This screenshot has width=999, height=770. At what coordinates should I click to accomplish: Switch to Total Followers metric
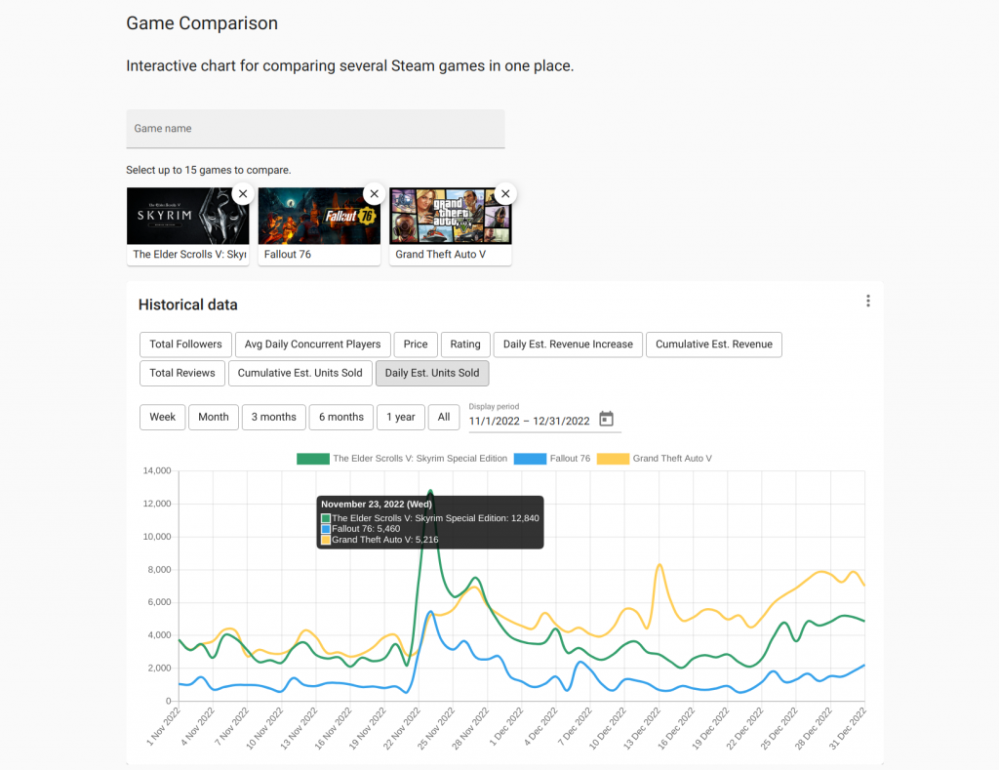[185, 344]
